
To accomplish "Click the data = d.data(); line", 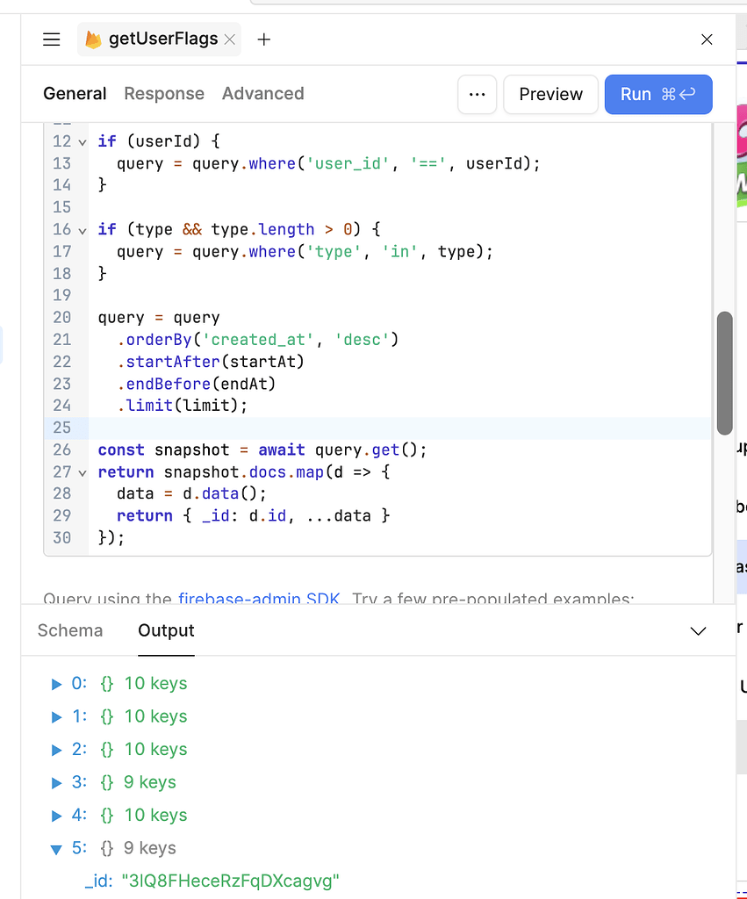I will (x=191, y=493).
